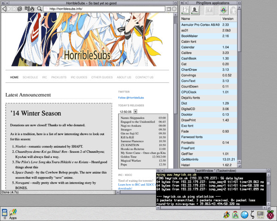Go back using the browser's back arrow
Image resolution: width=277 pixels, height=221 pixels.
click(5, 9)
